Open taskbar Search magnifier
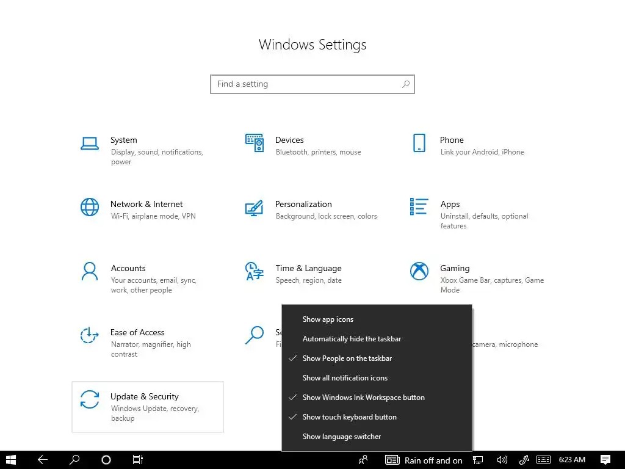625x469 pixels. 74,460
